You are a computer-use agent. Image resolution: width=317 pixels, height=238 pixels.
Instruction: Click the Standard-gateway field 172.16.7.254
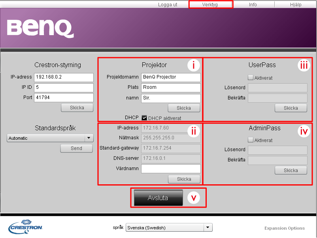[x=171, y=148]
